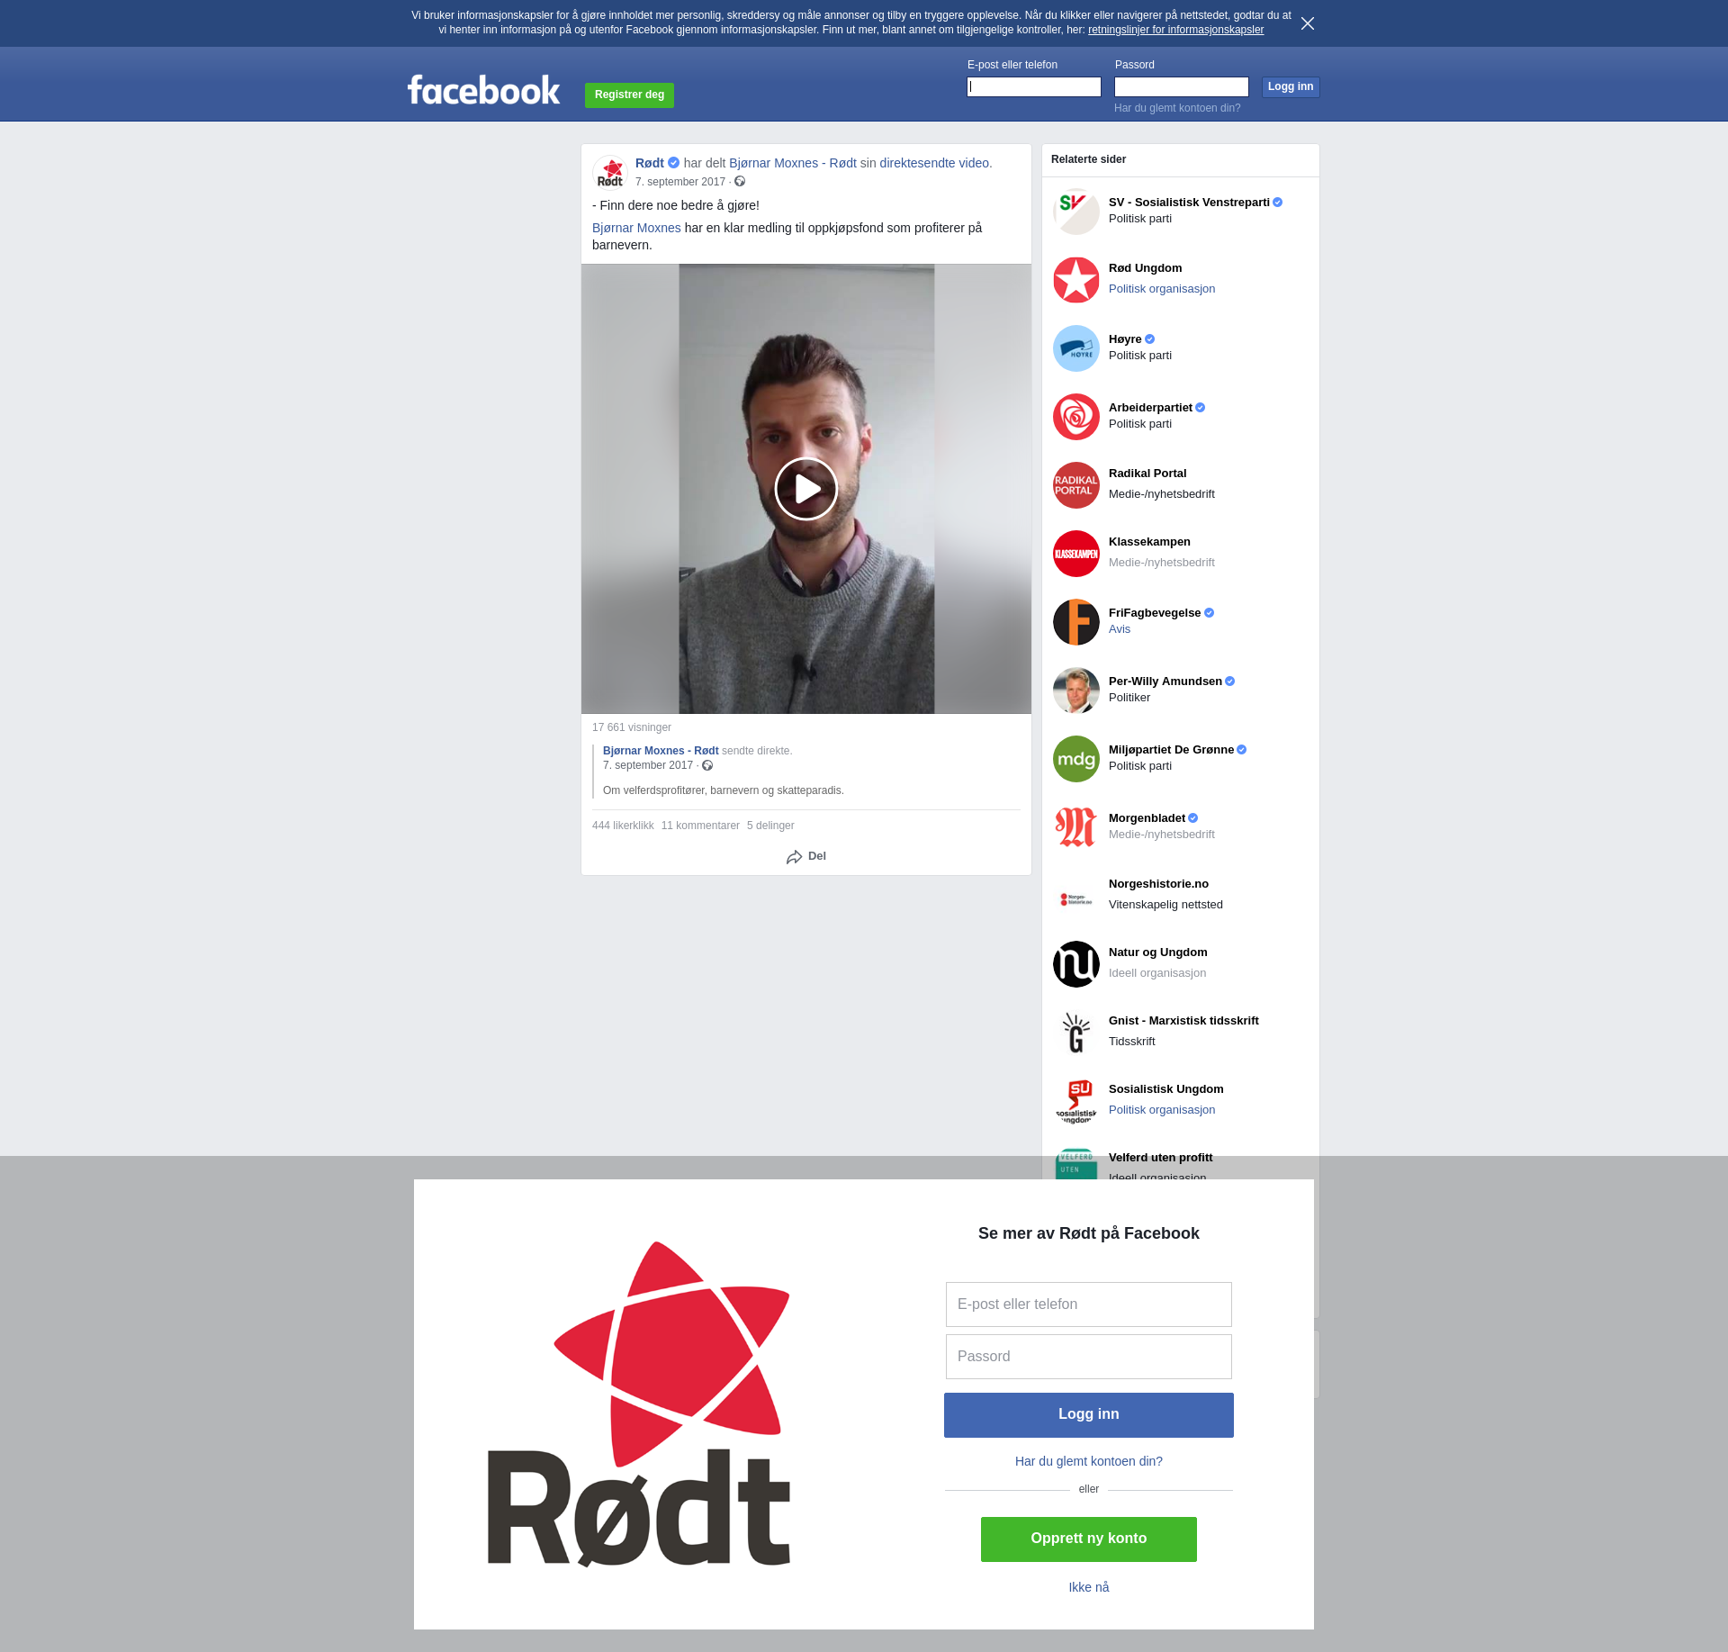Click the Del share button

[806, 856]
